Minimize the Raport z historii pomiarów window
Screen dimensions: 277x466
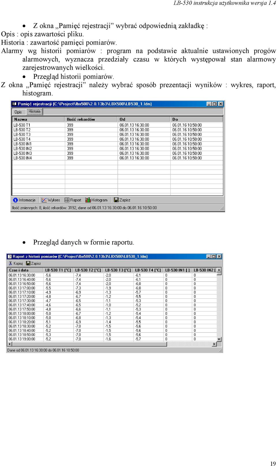(209, 257)
